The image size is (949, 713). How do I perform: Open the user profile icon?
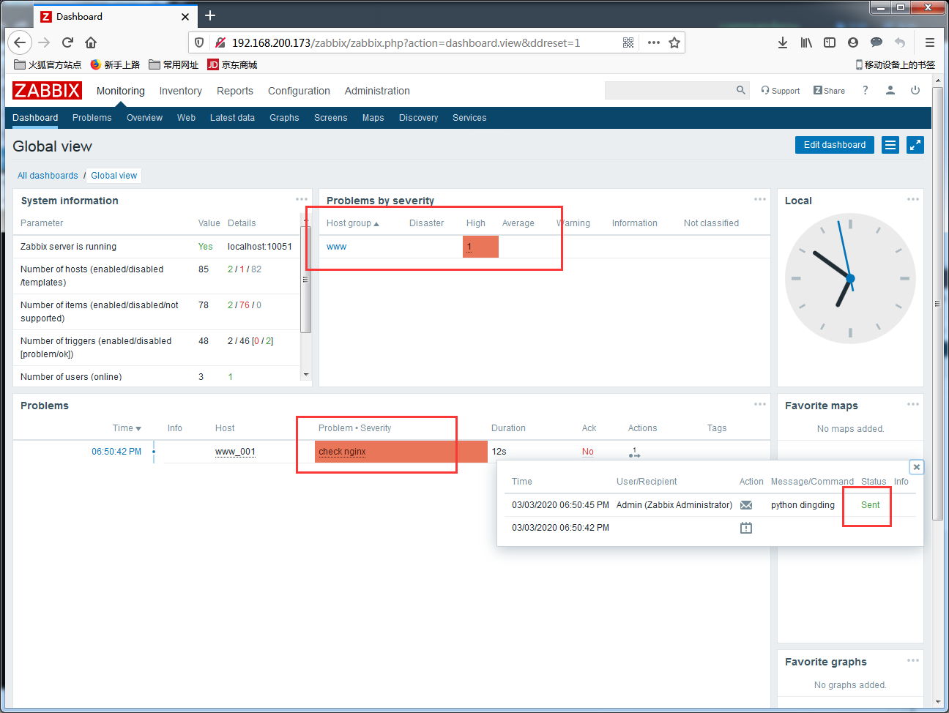tap(890, 90)
